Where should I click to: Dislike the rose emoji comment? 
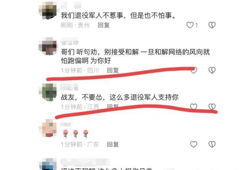pyautogui.click(x=212, y=144)
